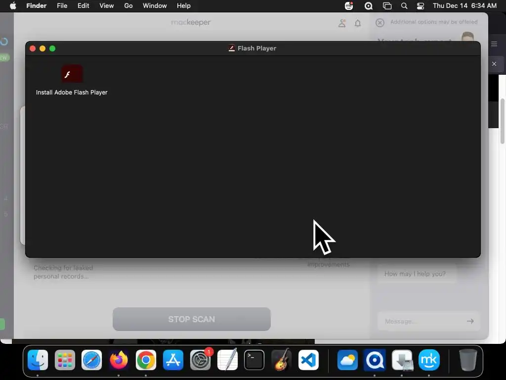
Task: Launch GarageBand from the Dock
Action: click(x=281, y=360)
